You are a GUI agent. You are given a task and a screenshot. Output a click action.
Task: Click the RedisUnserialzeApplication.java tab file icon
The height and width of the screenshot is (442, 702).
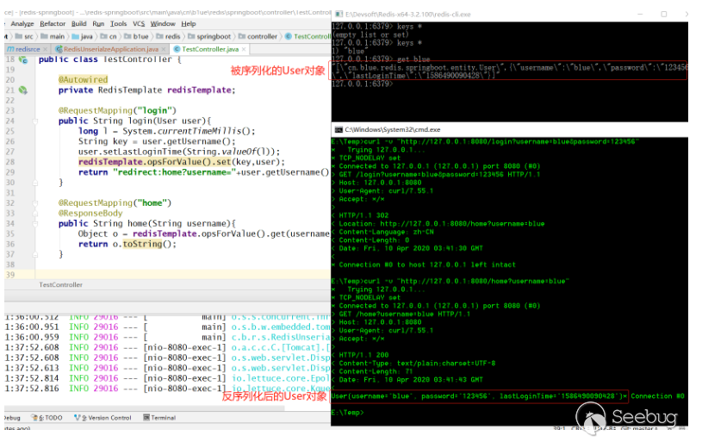click(x=58, y=49)
